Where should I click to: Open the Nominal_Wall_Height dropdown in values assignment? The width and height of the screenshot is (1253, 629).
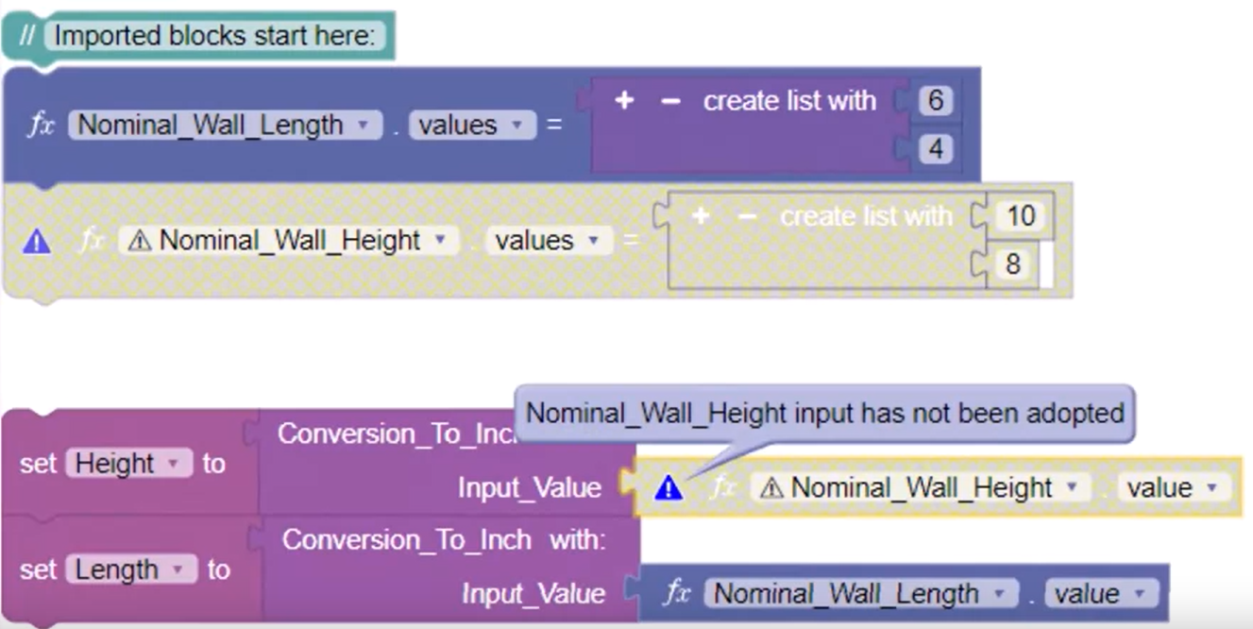pyautogui.click(x=288, y=240)
